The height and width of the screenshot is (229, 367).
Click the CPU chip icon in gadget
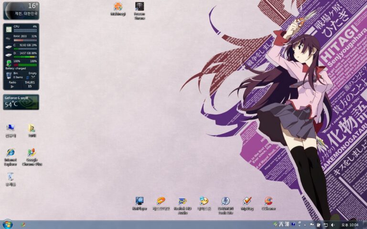[9, 29]
